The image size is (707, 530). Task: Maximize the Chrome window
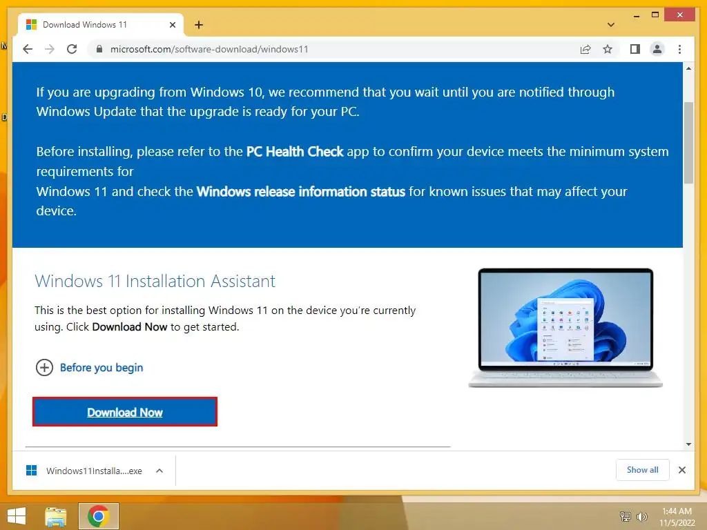pyautogui.click(x=655, y=15)
